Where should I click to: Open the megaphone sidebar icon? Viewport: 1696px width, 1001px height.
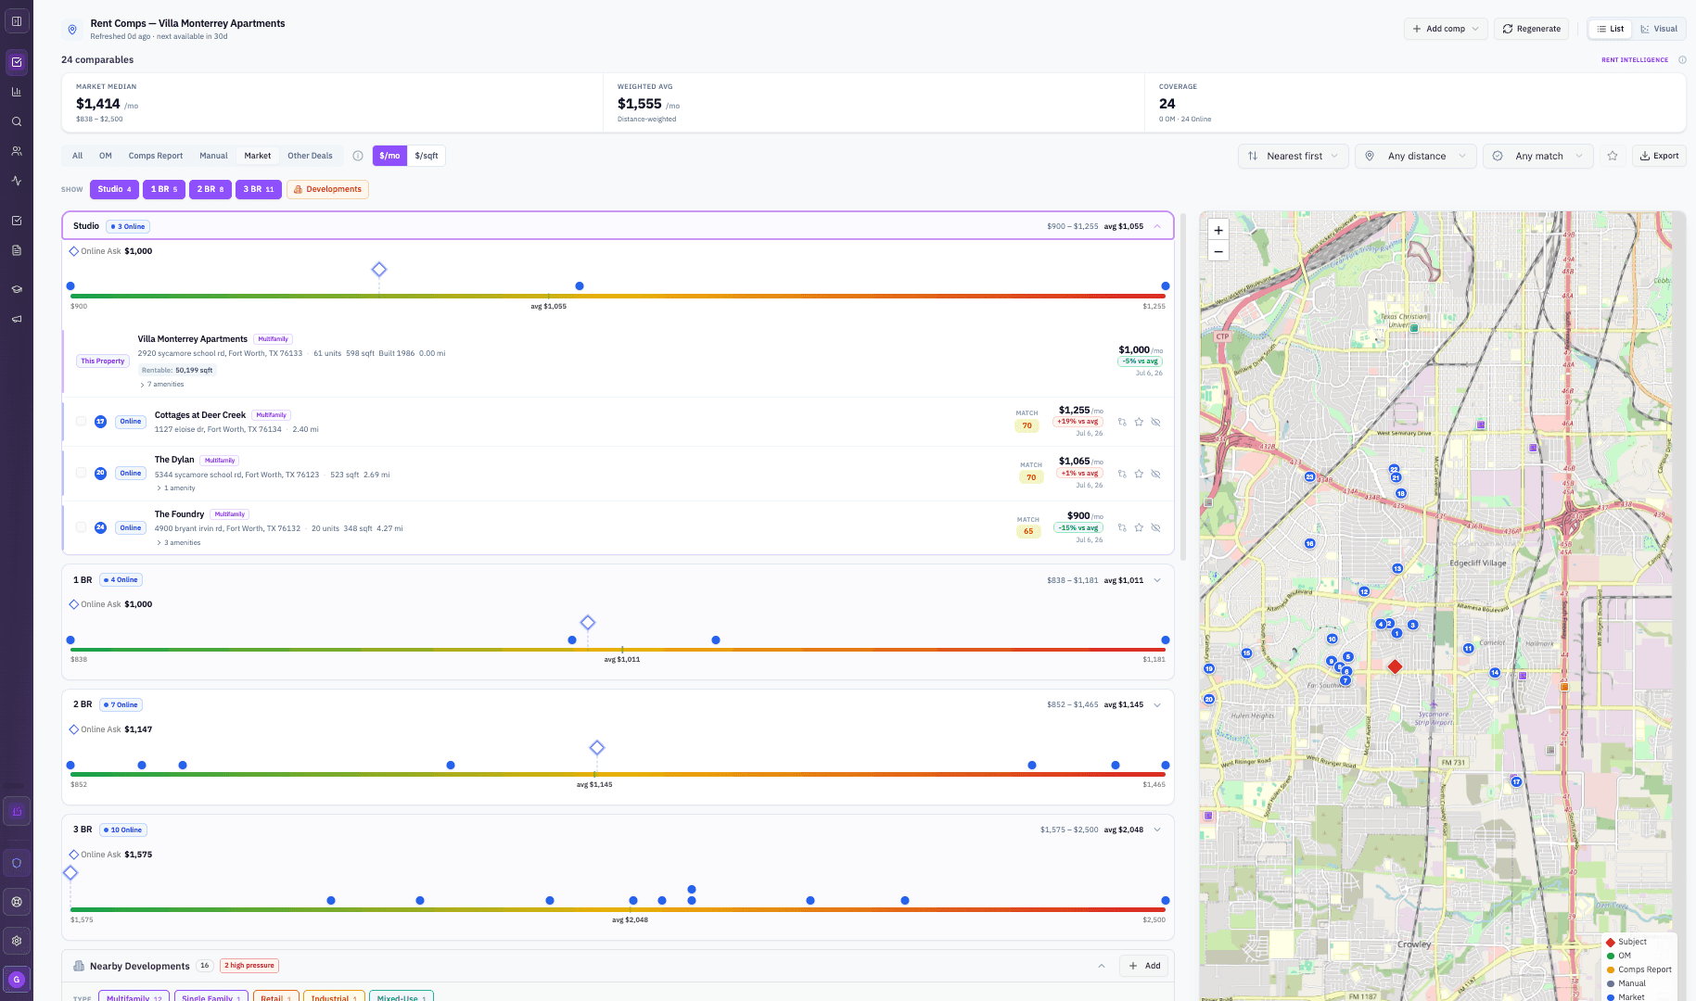(17, 319)
